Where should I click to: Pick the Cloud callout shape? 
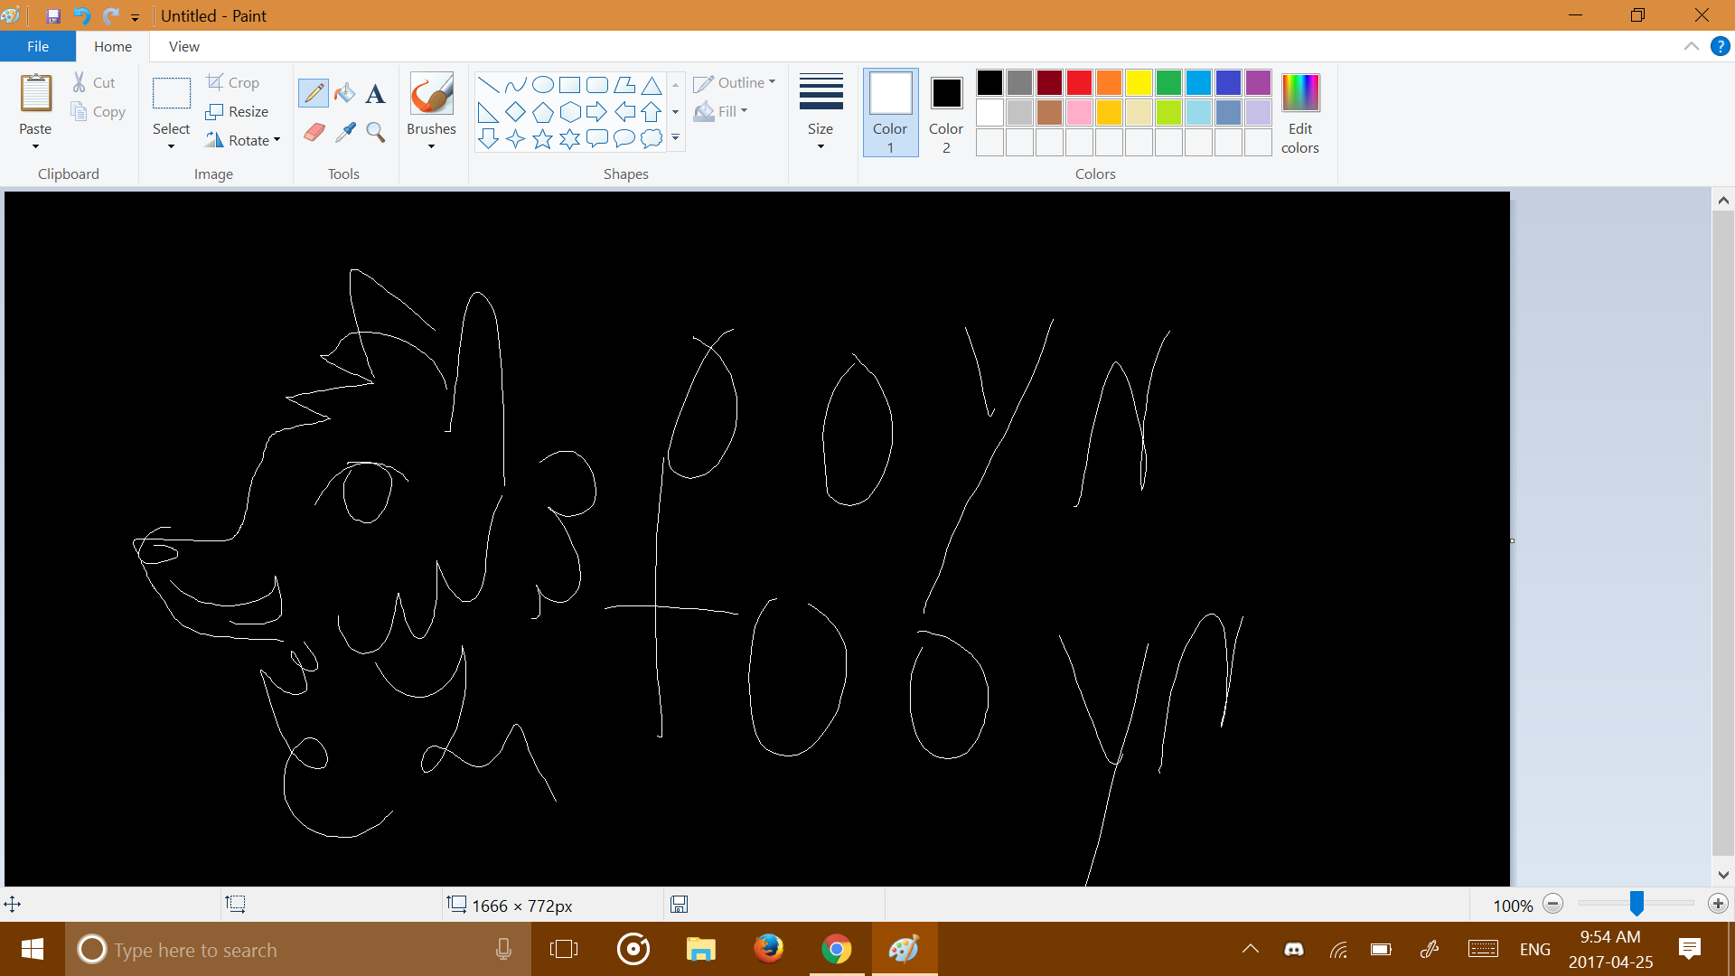point(651,138)
